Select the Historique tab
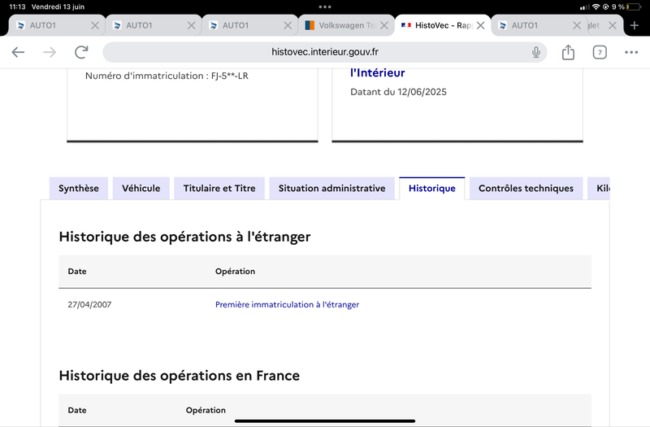This screenshot has height=427, width=650. coord(432,189)
